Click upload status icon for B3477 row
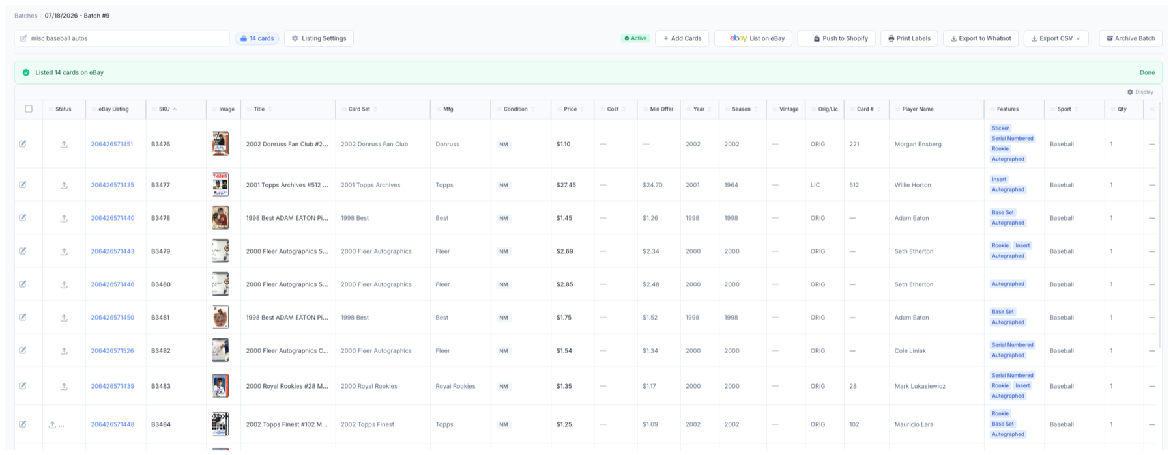Viewport: 1173px width, 455px height. pos(64,186)
